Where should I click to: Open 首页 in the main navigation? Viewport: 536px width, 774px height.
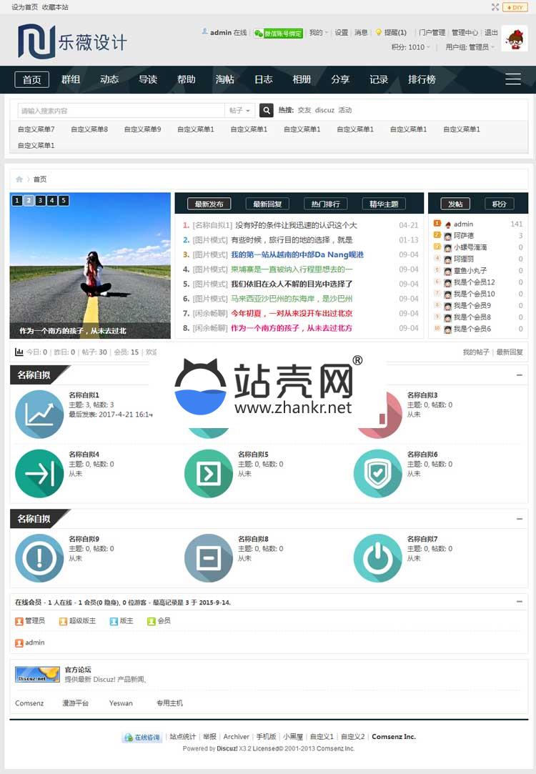click(31, 79)
